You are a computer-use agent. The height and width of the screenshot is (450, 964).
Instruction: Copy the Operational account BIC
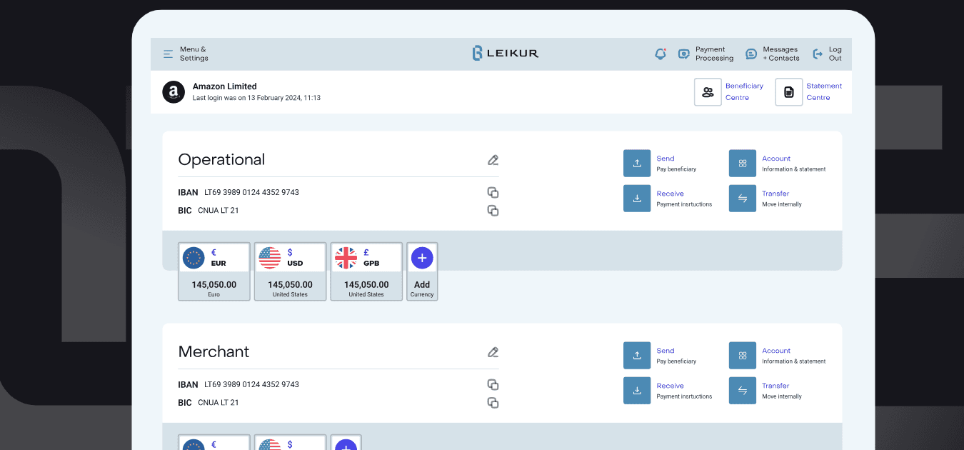point(493,211)
